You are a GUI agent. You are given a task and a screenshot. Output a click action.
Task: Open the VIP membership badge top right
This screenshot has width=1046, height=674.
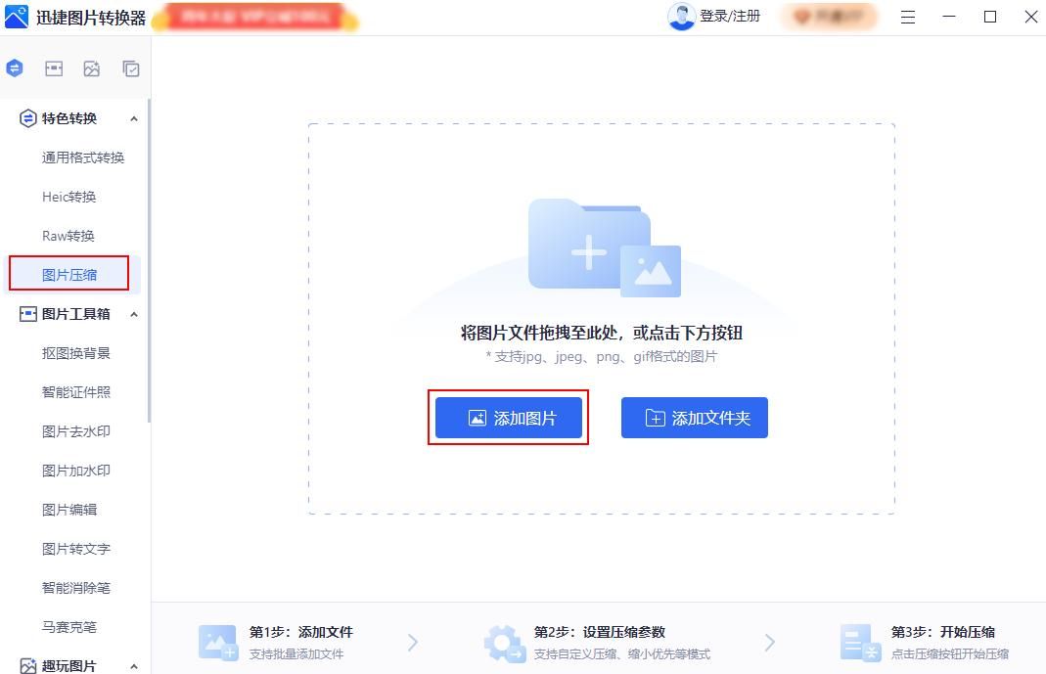pos(827,17)
